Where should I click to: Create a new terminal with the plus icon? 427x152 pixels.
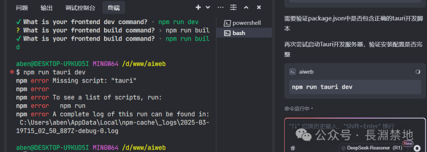(x=198, y=8)
